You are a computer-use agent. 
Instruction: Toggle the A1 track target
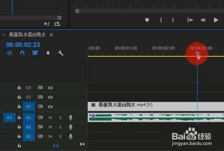(29, 118)
